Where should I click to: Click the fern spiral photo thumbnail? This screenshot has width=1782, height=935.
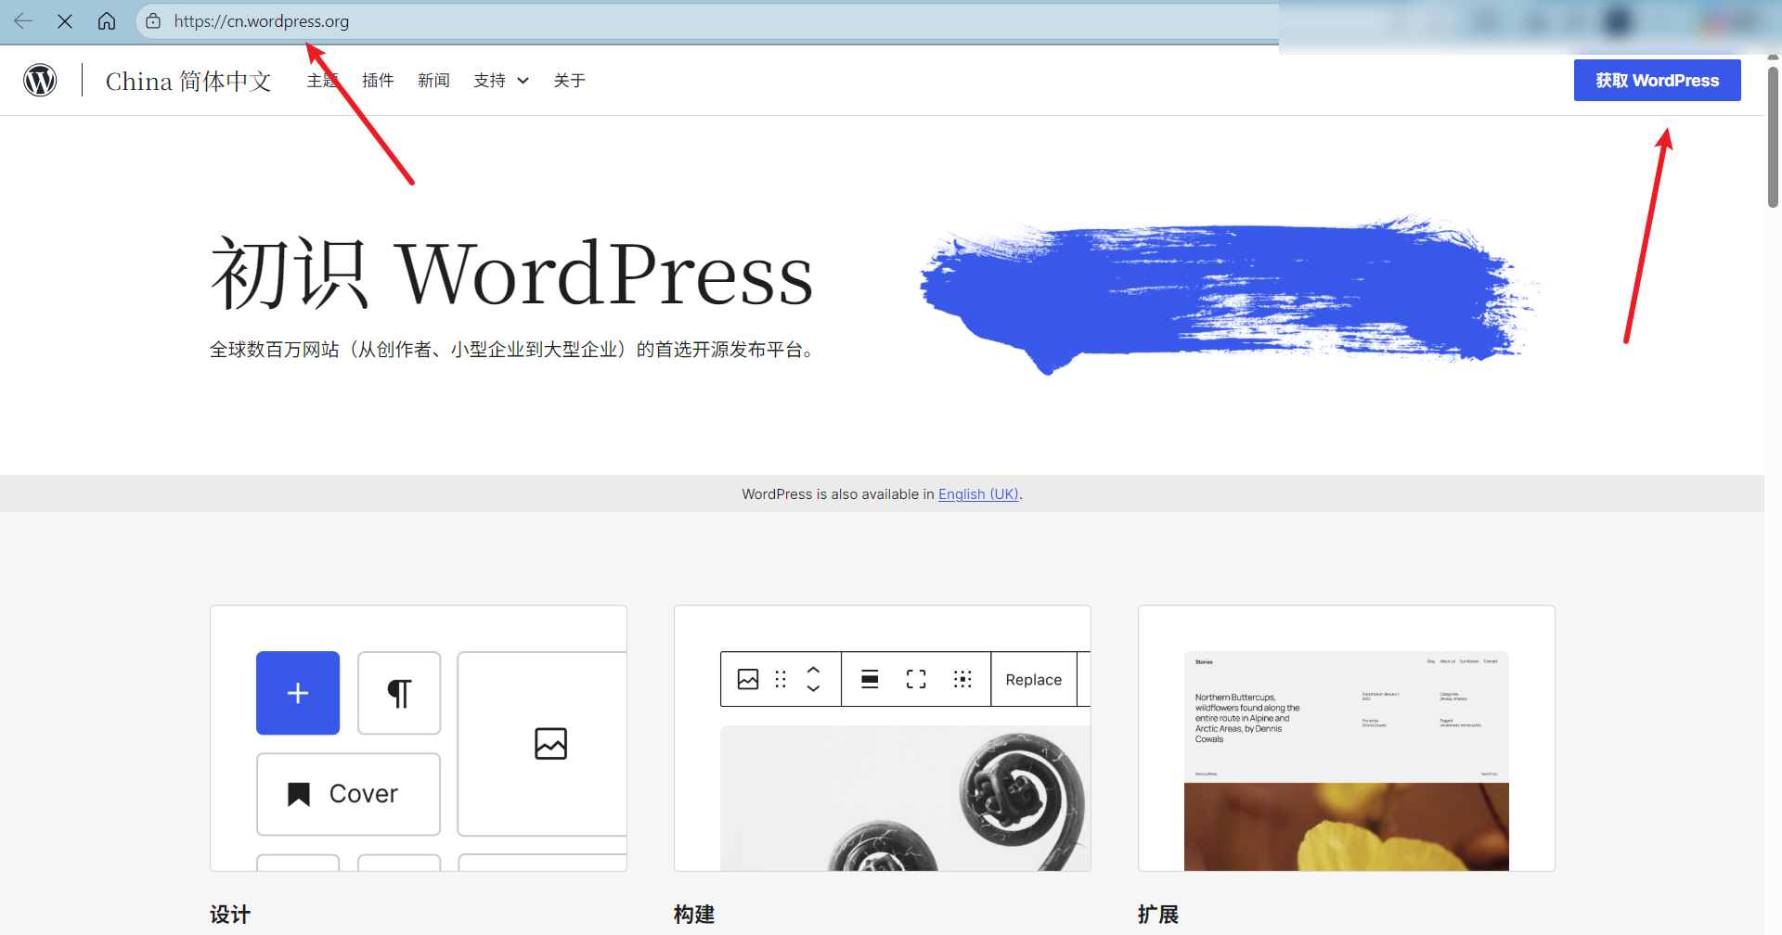(905, 798)
